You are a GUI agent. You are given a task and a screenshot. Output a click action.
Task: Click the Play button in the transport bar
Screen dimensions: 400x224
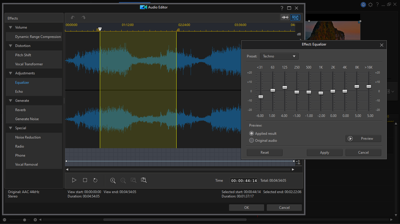(x=74, y=180)
